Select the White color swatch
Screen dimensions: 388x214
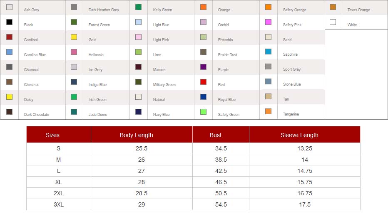[x=333, y=22]
